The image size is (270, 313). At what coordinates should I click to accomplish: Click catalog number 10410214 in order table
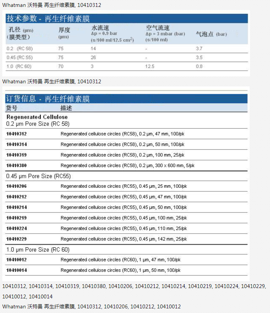point(17,207)
